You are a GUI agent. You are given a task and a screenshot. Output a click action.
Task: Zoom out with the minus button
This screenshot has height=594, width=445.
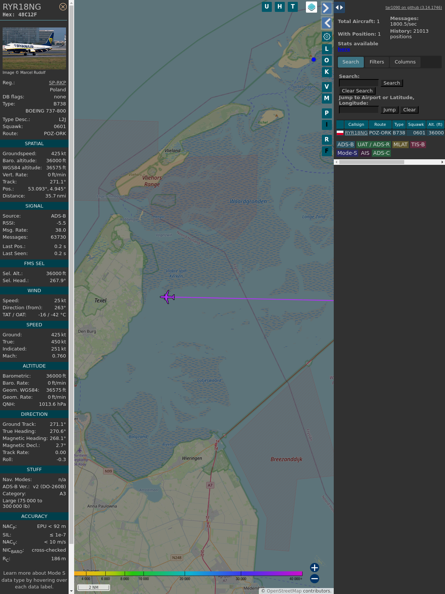[314, 579]
